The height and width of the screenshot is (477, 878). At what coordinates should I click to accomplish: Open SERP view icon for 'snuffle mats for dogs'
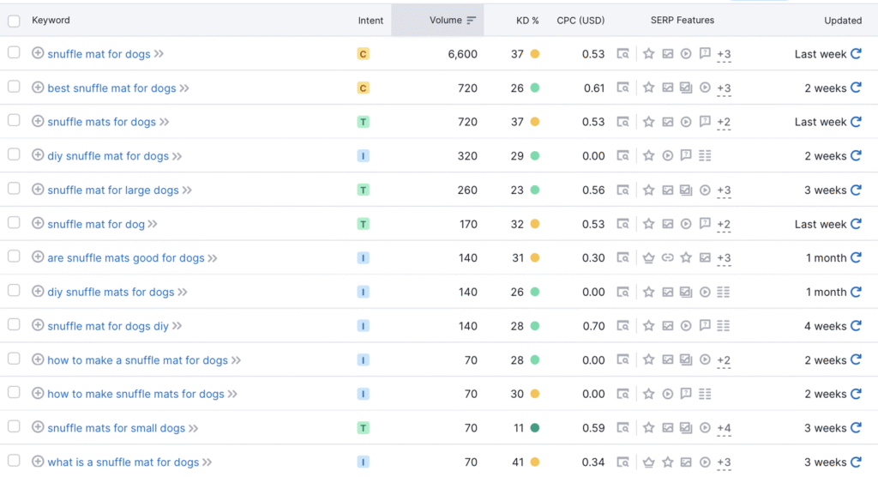pyautogui.click(x=623, y=122)
